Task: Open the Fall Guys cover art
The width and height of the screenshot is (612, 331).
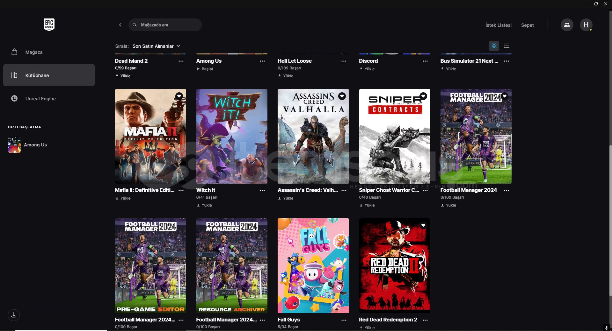Action: [313, 266]
